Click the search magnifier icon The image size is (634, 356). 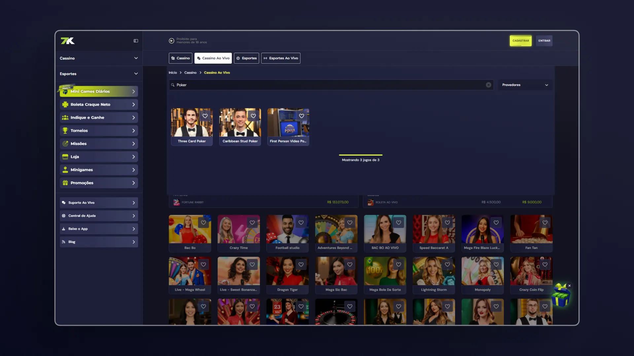[x=173, y=85]
